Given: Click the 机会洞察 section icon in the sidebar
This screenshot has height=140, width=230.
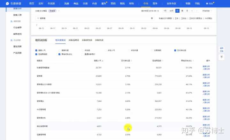Looking at the screenshot, I should click(11, 40).
